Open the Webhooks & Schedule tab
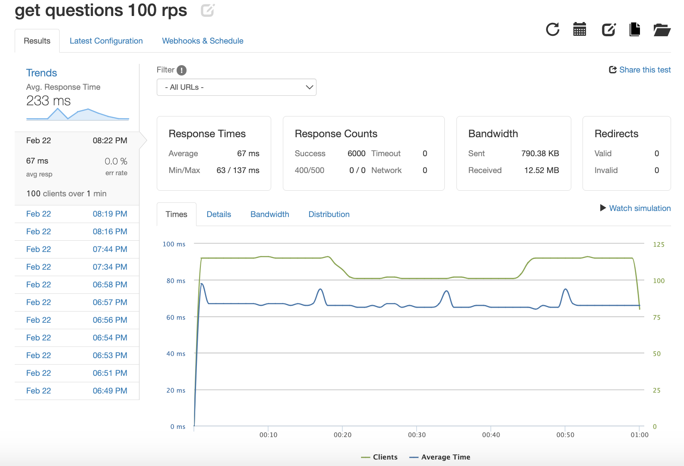The image size is (684, 466). 203,41
